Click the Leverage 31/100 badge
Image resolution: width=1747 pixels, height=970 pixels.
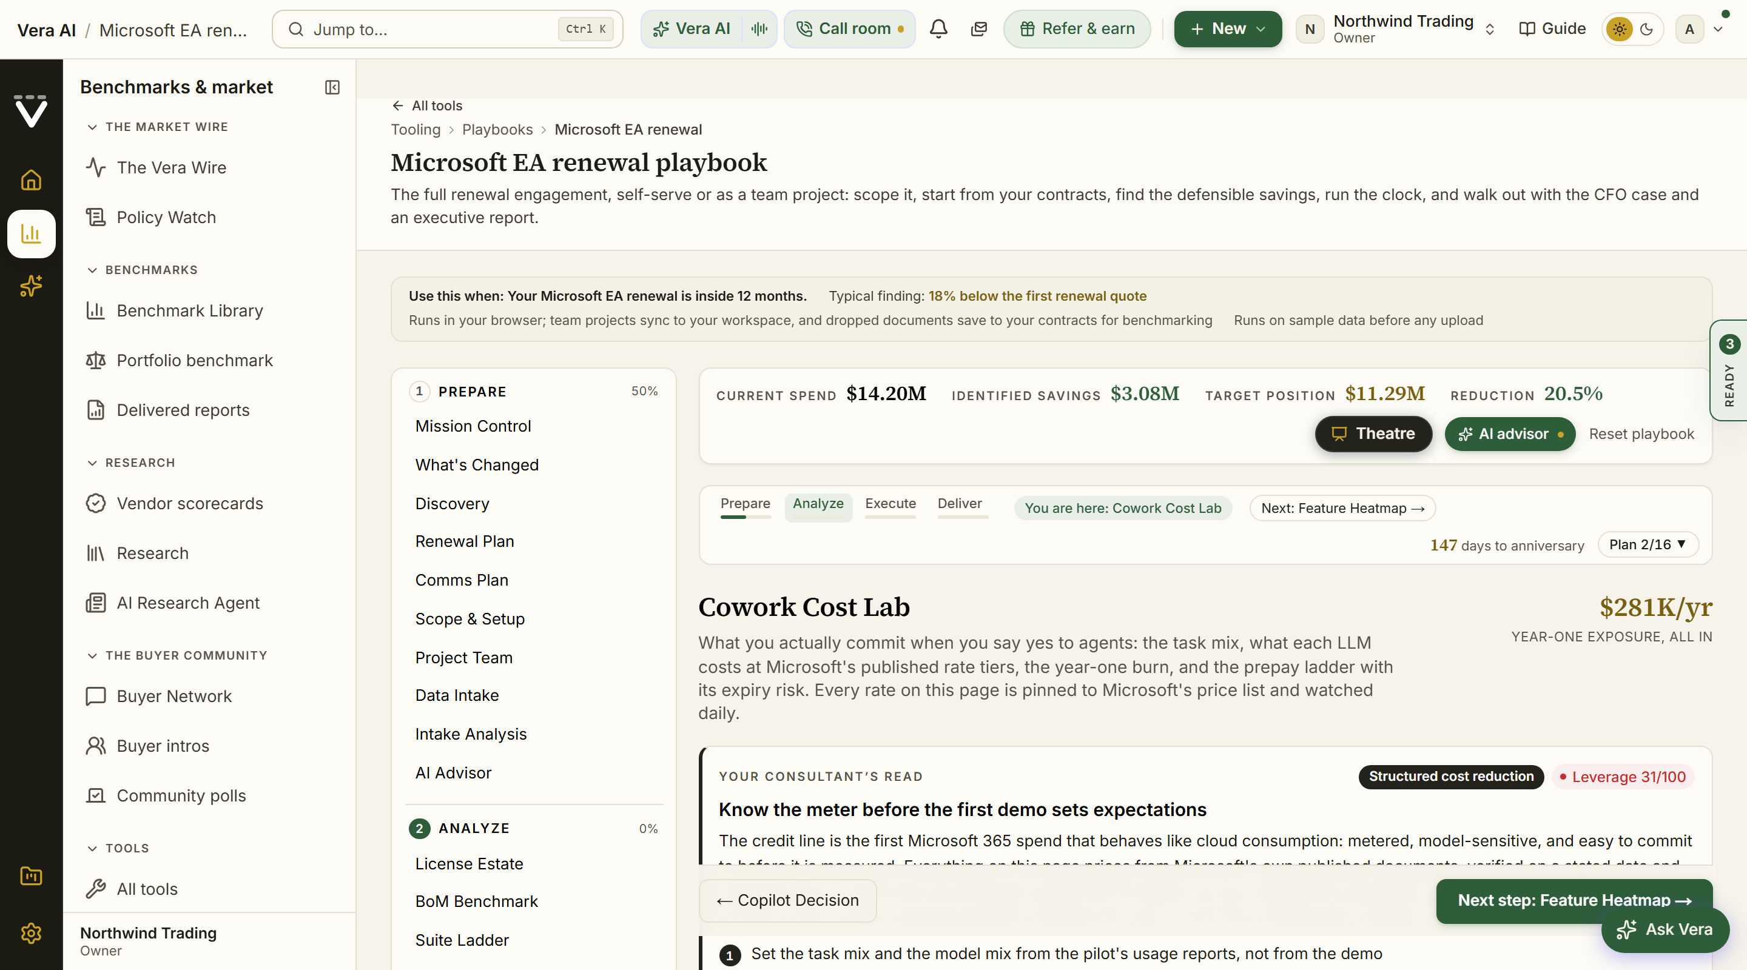1622,777
